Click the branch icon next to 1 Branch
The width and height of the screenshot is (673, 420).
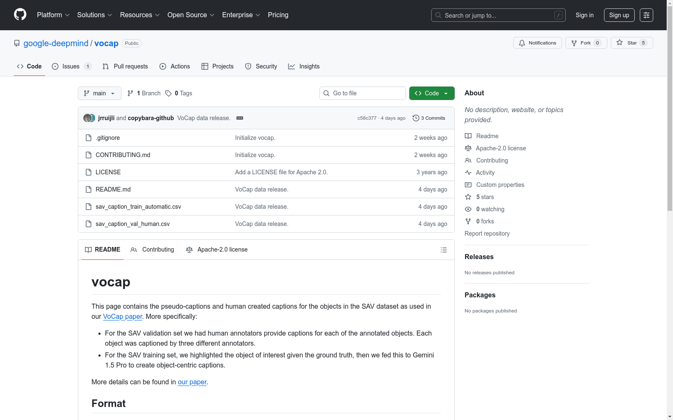[130, 93]
